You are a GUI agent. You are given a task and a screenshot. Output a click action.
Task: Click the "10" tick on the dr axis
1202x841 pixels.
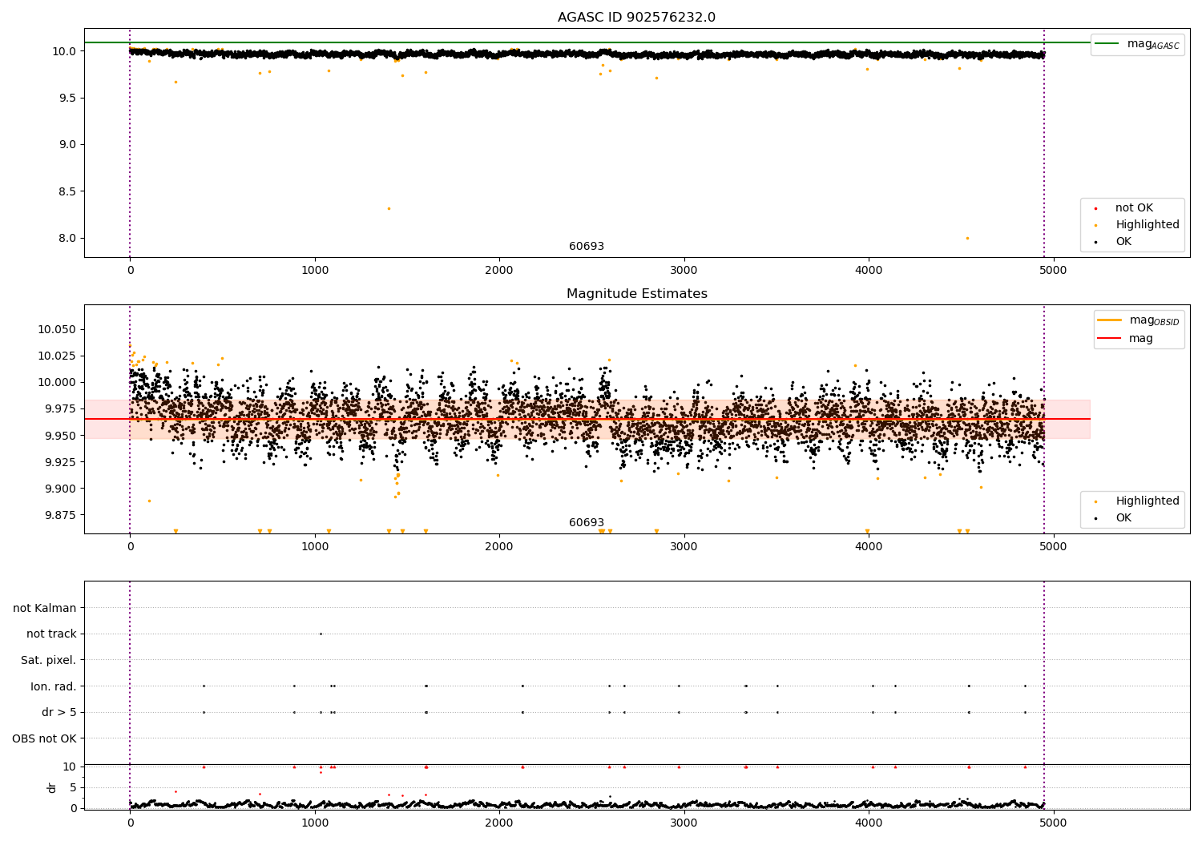(70, 767)
